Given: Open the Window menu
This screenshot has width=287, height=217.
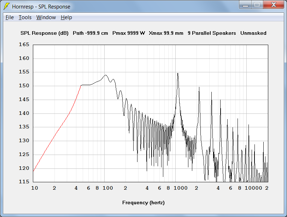Looking at the screenshot, I should click(x=46, y=17).
